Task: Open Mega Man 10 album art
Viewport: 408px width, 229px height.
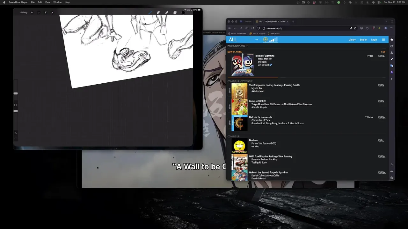Action: pyautogui.click(x=243, y=65)
